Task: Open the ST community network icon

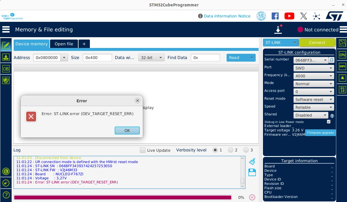Action: click(316, 16)
